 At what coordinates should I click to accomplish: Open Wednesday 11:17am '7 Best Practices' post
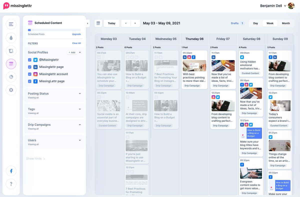[x=166, y=70]
